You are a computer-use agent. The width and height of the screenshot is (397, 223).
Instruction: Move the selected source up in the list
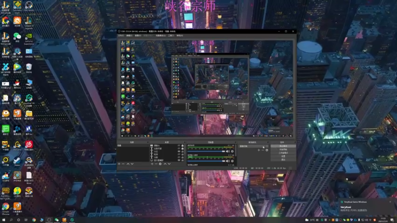(x=165, y=164)
